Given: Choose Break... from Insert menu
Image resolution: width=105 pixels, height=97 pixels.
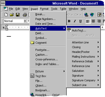Looking at the screenshot, I should click(x=48, y=14).
